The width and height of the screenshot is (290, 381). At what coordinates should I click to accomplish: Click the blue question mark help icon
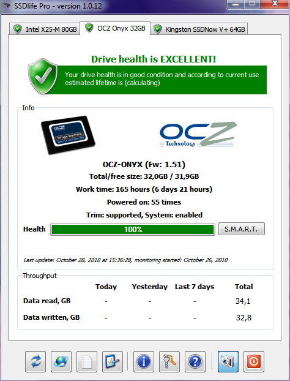[x=195, y=361]
